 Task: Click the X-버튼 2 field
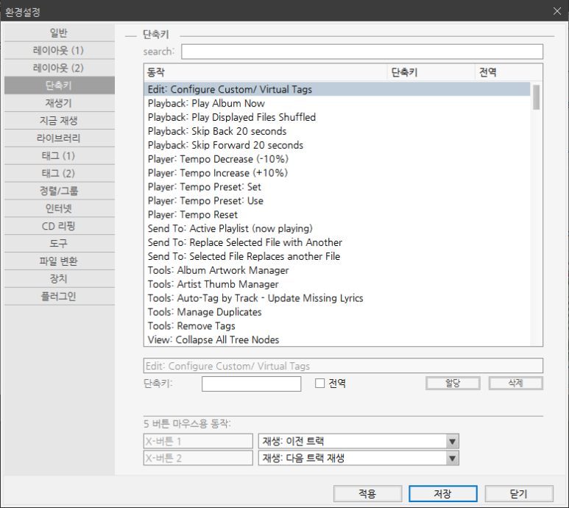point(198,458)
